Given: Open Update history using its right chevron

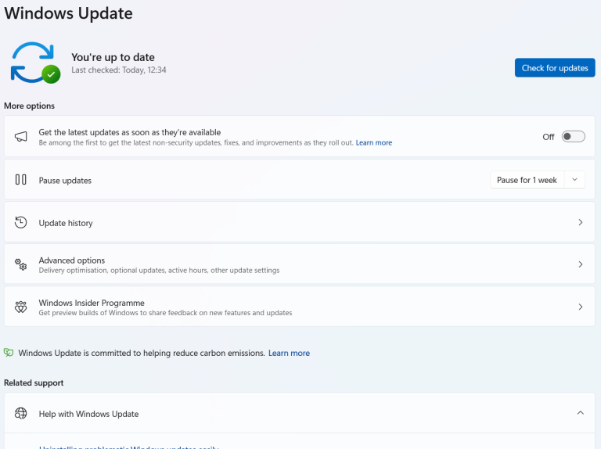Looking at the screenshot, I should click(580, 223).
